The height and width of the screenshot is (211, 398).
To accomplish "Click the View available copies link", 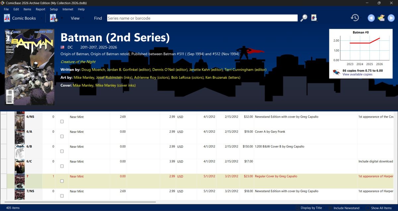I will 357,74.
